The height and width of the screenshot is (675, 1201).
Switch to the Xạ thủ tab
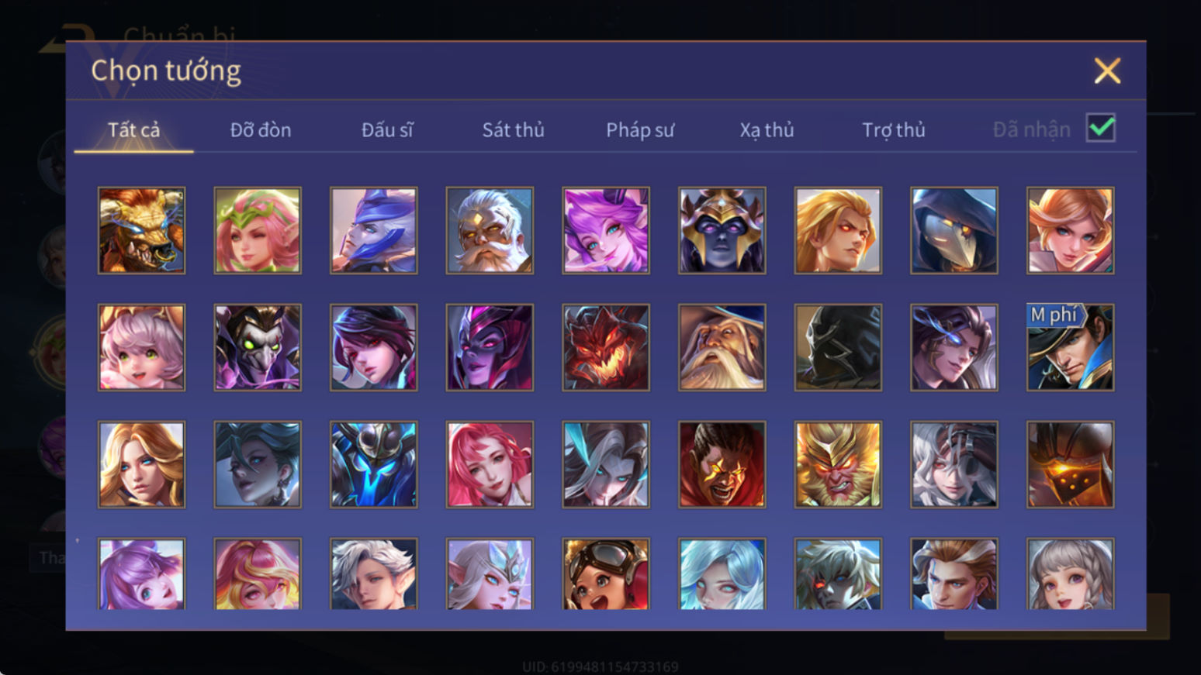(x=767, y=129)
